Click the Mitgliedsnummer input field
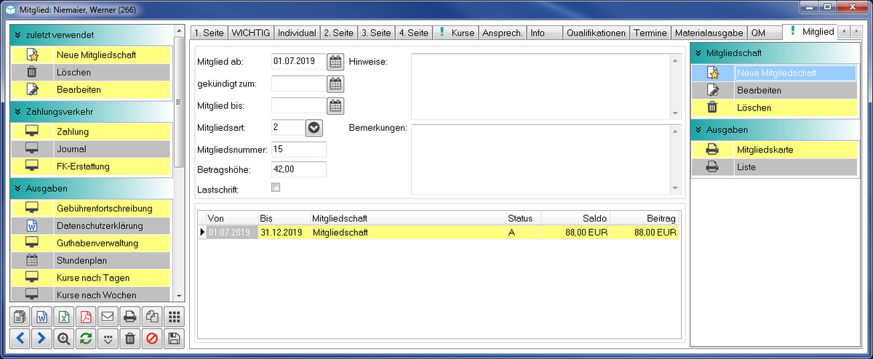 (299, 149)
